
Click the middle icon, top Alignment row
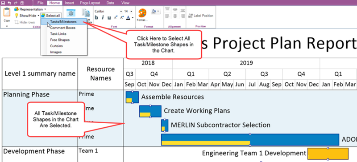(x=175, y=9)
